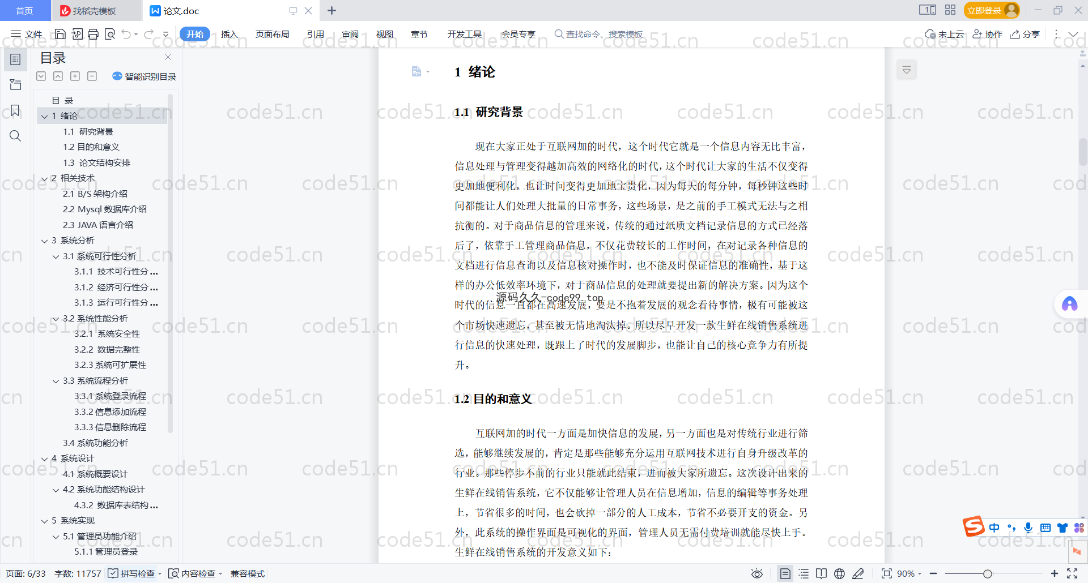The image size is (1088, 583).
Task: Collapse section 3.1 系统可行性分析
Action: click(x=56, y=256)
